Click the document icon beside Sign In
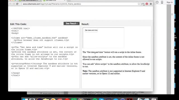 click(x=162, y=2)
